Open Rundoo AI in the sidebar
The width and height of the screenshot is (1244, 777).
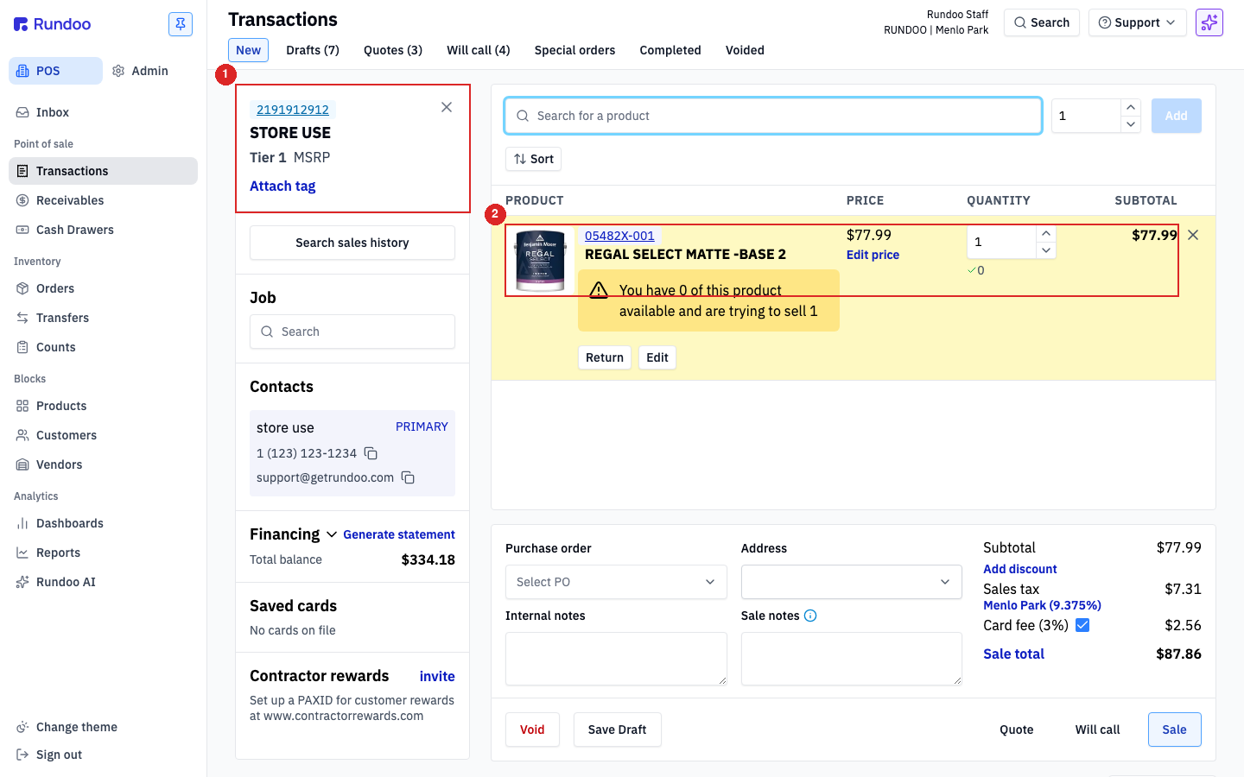(103, 582)
